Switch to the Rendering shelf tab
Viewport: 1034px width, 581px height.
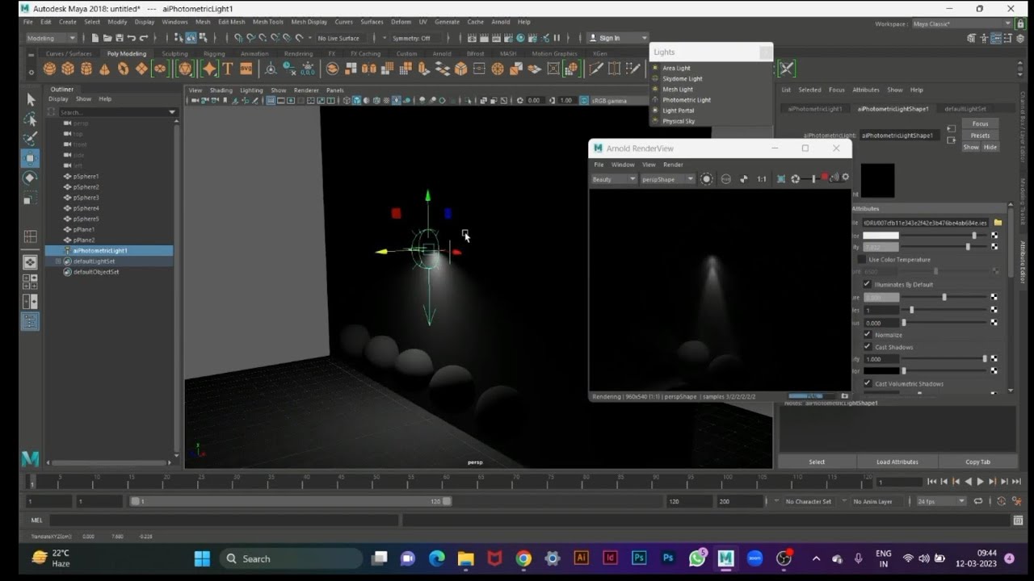coord(298,54)
